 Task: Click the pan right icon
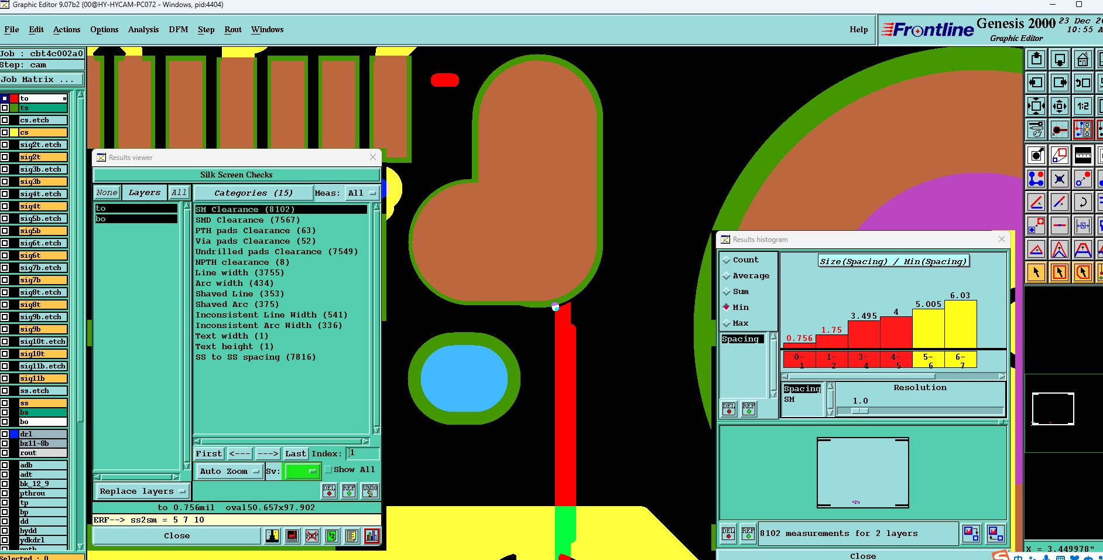[x=1060, y=83]
